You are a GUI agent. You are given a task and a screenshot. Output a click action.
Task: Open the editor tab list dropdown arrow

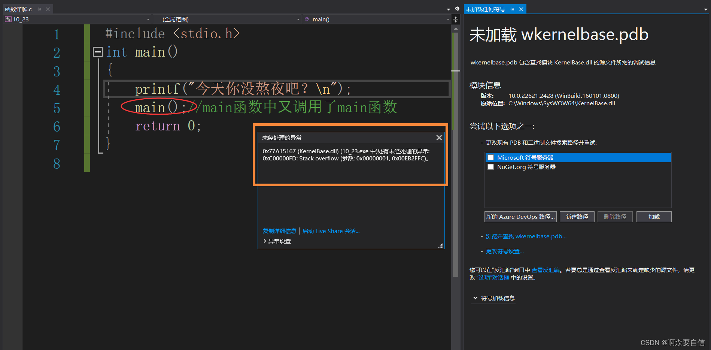pyautogui.click(x=449, y=9)
